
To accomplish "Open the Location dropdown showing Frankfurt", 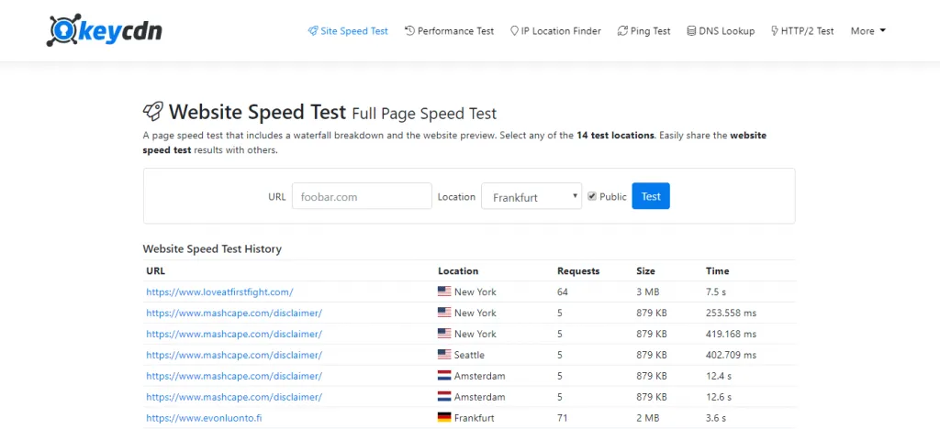I will tap(532, 197).
